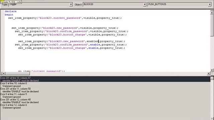Select Error 0 at line 10, column 6
The image size is (214, 120).
(x=105, y=85)
